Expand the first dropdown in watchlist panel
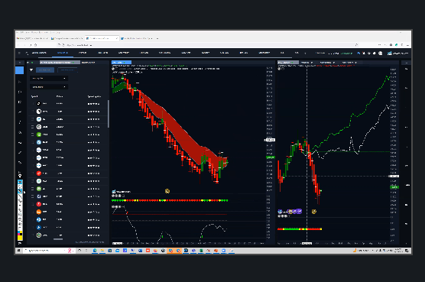This screenshot has width=425, height=282. coord(49,78)
